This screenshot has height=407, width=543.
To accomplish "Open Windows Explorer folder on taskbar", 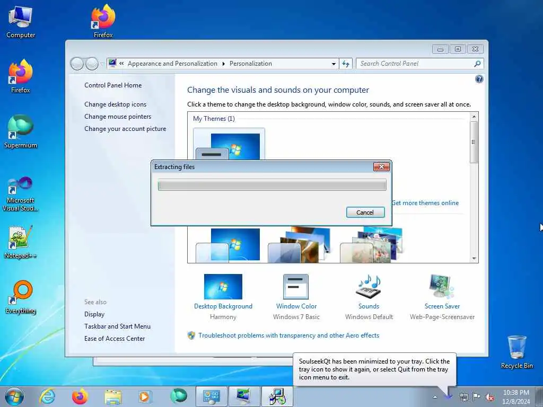I will [x=113, y=396].
